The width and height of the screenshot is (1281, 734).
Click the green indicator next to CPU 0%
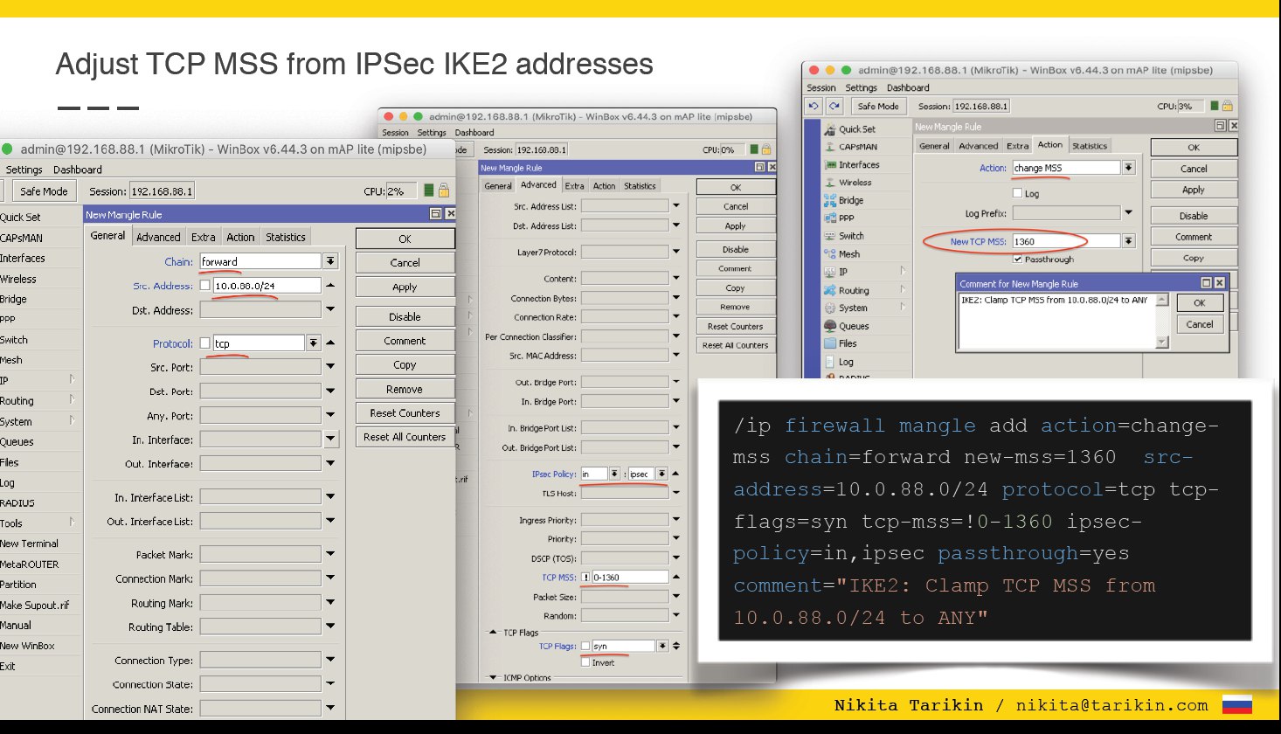tap(754, 149)
